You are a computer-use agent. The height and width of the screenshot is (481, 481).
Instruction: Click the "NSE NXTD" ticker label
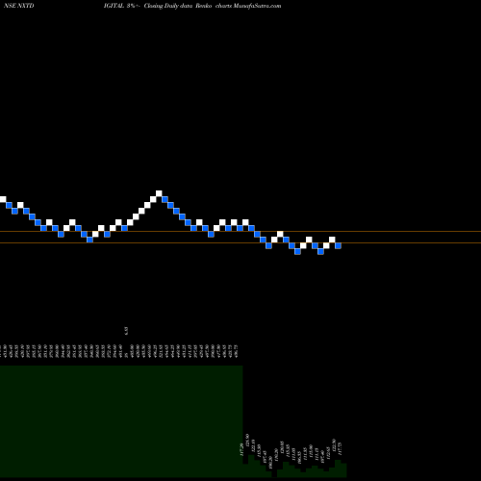19,6
